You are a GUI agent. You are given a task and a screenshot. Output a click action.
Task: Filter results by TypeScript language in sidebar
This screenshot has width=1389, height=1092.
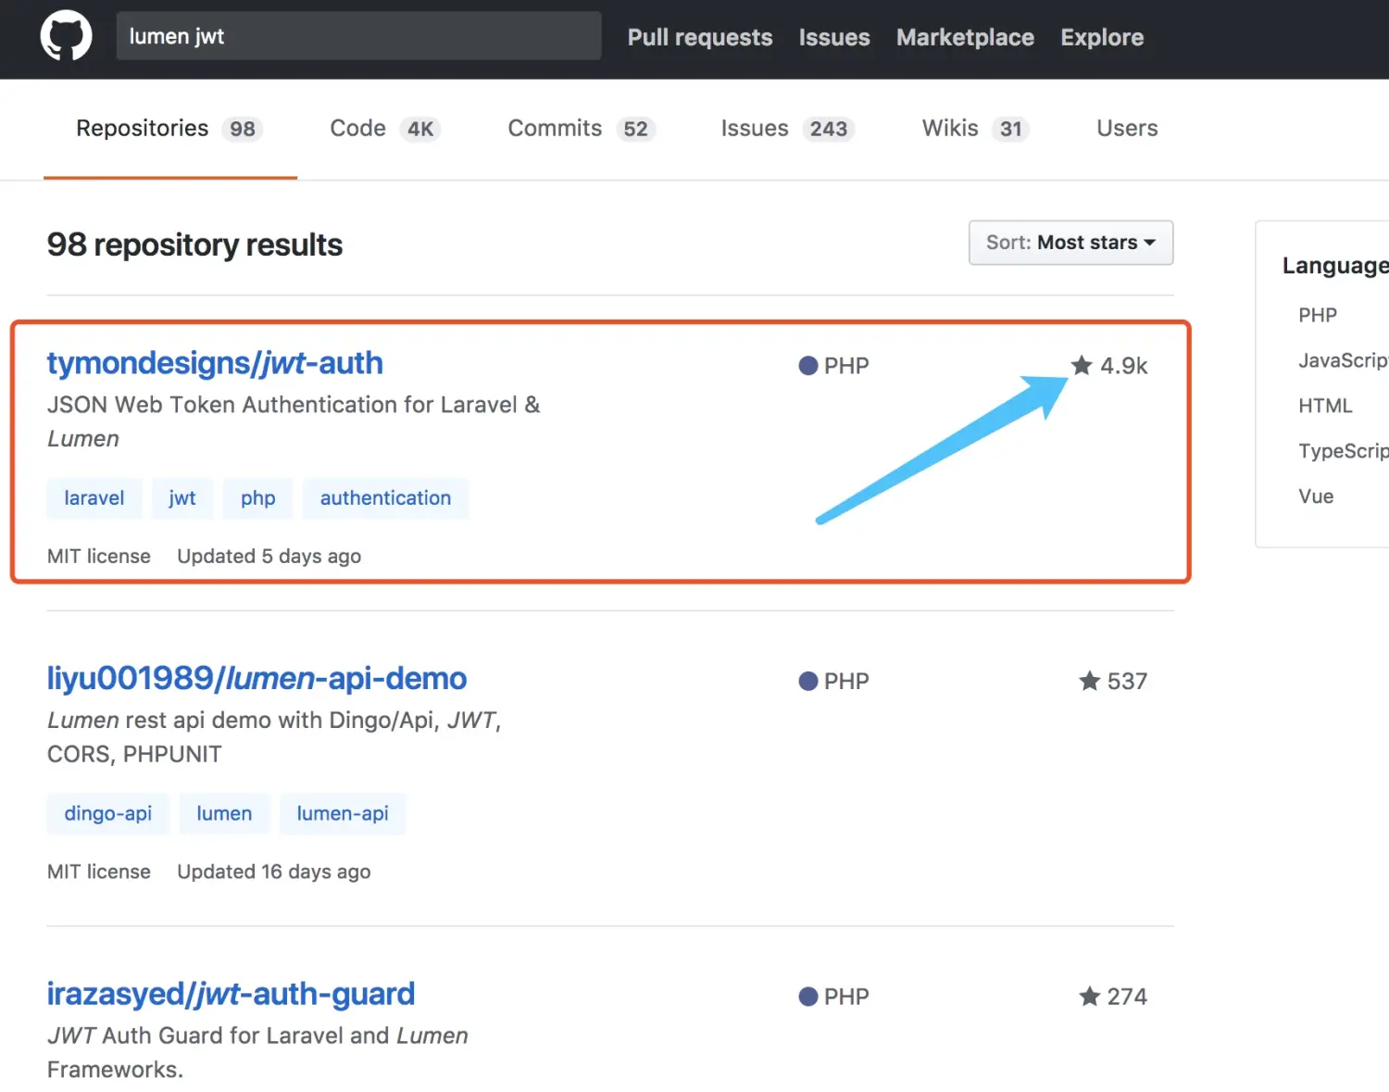(1344, 451)
